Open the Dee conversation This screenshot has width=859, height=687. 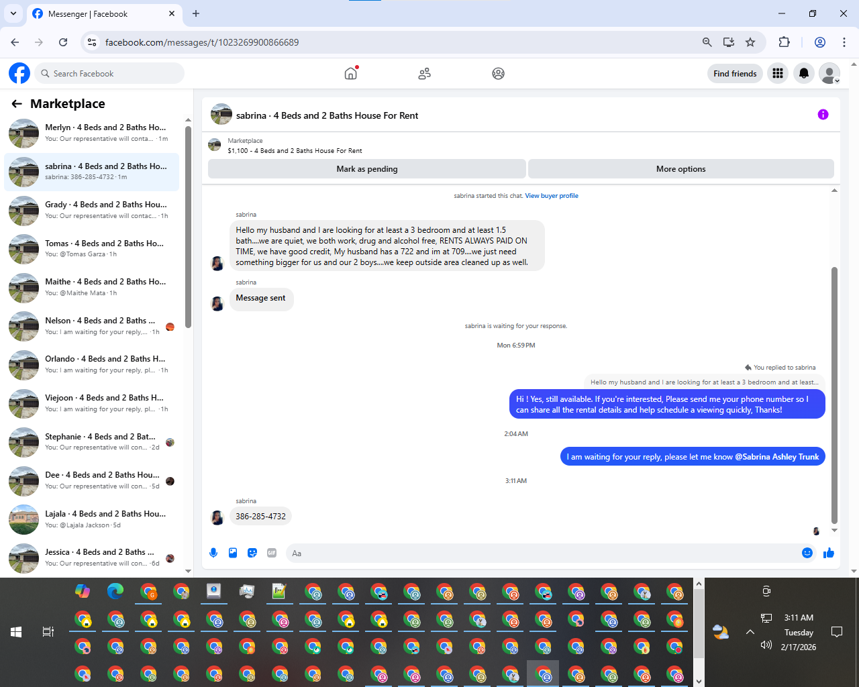point(92,480)
